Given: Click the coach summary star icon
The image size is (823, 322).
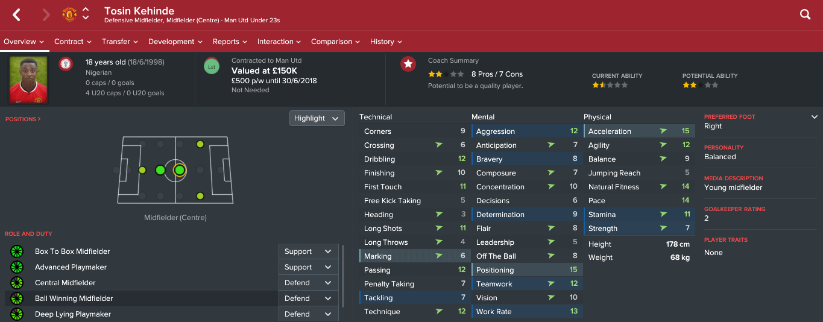Looking at the screenshot, I should [x=408, y=64].
